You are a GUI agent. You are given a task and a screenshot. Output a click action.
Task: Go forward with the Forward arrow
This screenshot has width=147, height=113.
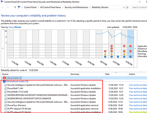[x=8, y=7]
